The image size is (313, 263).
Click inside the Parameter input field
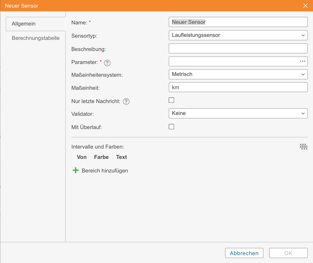pos(233,61)
